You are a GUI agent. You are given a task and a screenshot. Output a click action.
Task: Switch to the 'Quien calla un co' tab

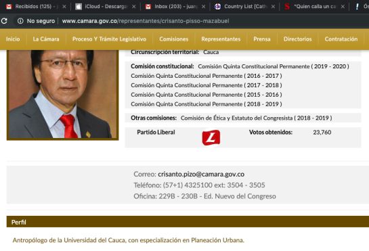314,7
